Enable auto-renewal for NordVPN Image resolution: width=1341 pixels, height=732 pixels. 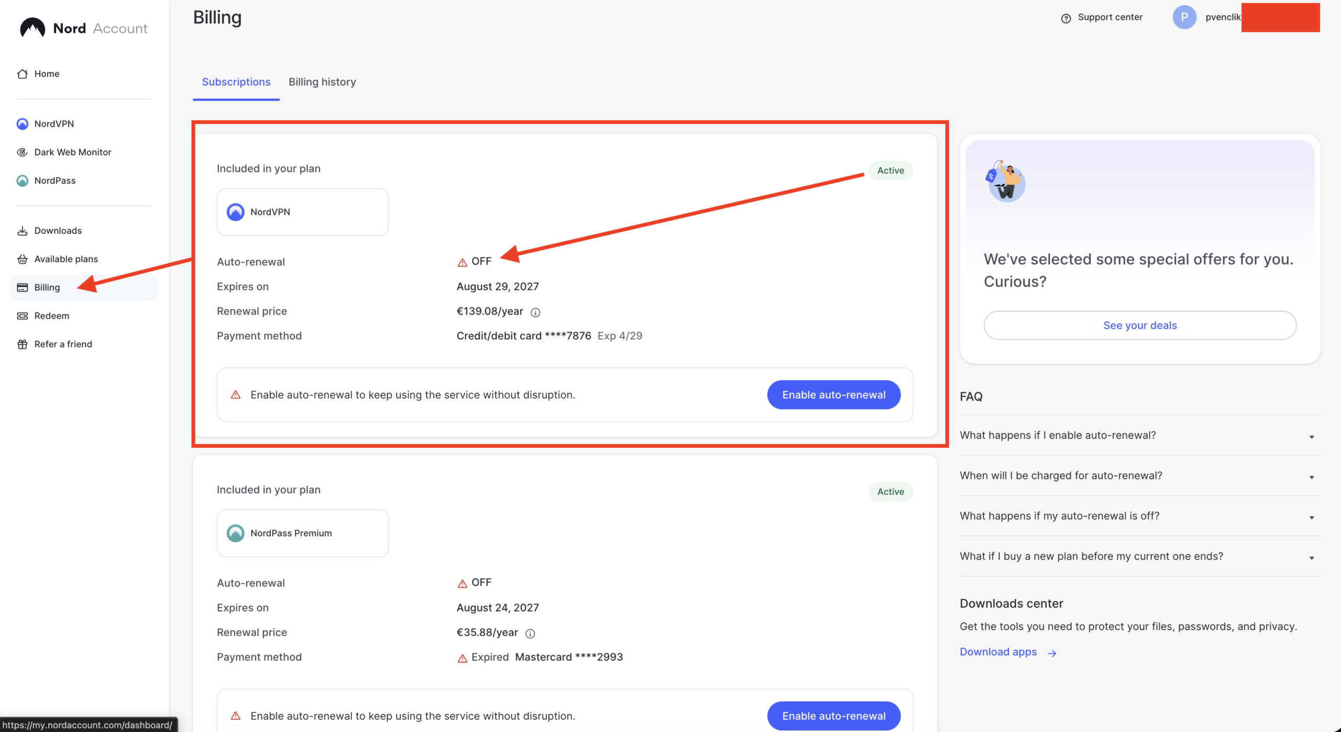pyautogui.click(x=833, y=395)
